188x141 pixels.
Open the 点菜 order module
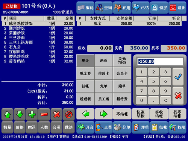pos(104,127)
